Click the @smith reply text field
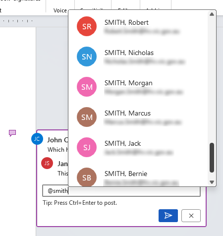Image resolution: width=223 pixels, height=236 pixels. (121, 191)
